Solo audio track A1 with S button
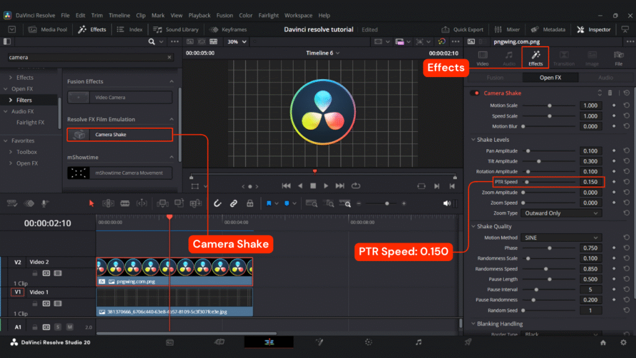This screenshot has height=358, width=636. [x=58, y=327]
